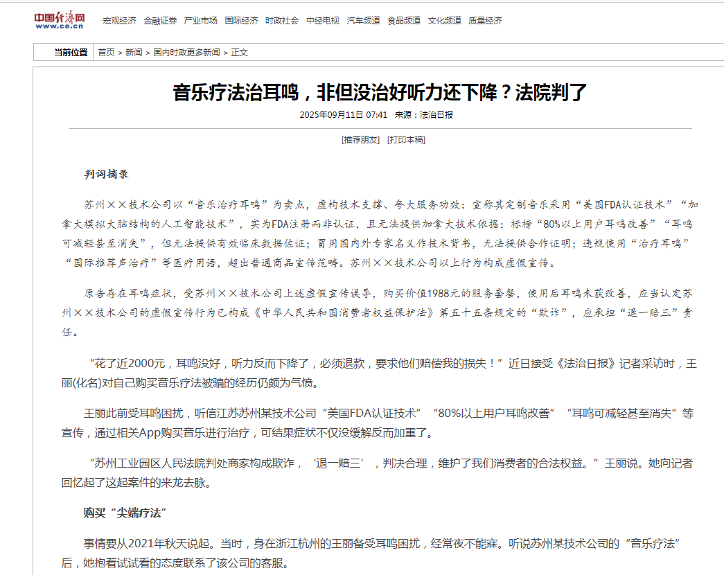724x575 pixels.
Task: Click the publish date 2025年09月11日 07:41
Action: pyautogui.click(x=344, y=114)
